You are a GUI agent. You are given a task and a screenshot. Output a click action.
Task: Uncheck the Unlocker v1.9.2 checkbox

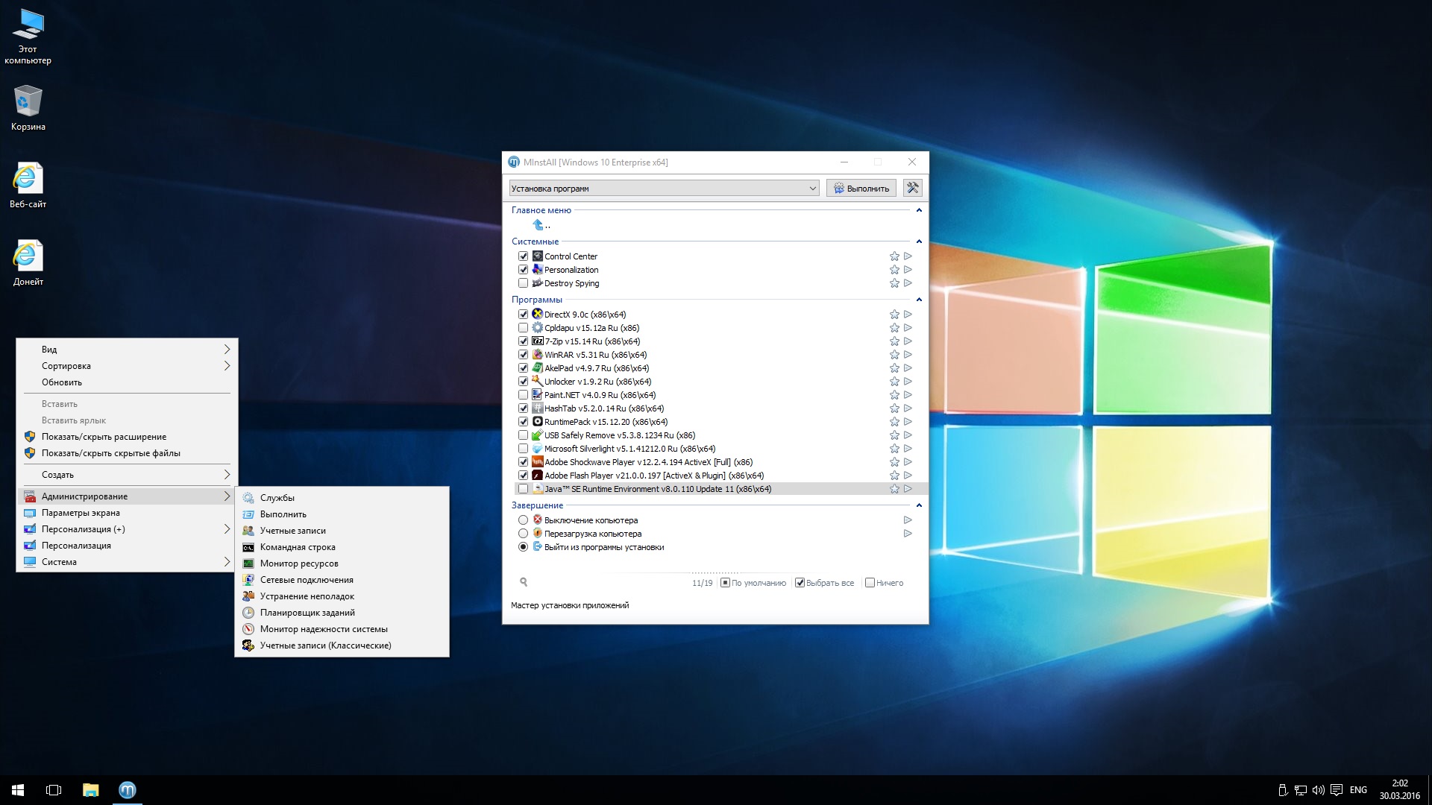[x=523, y=382]
